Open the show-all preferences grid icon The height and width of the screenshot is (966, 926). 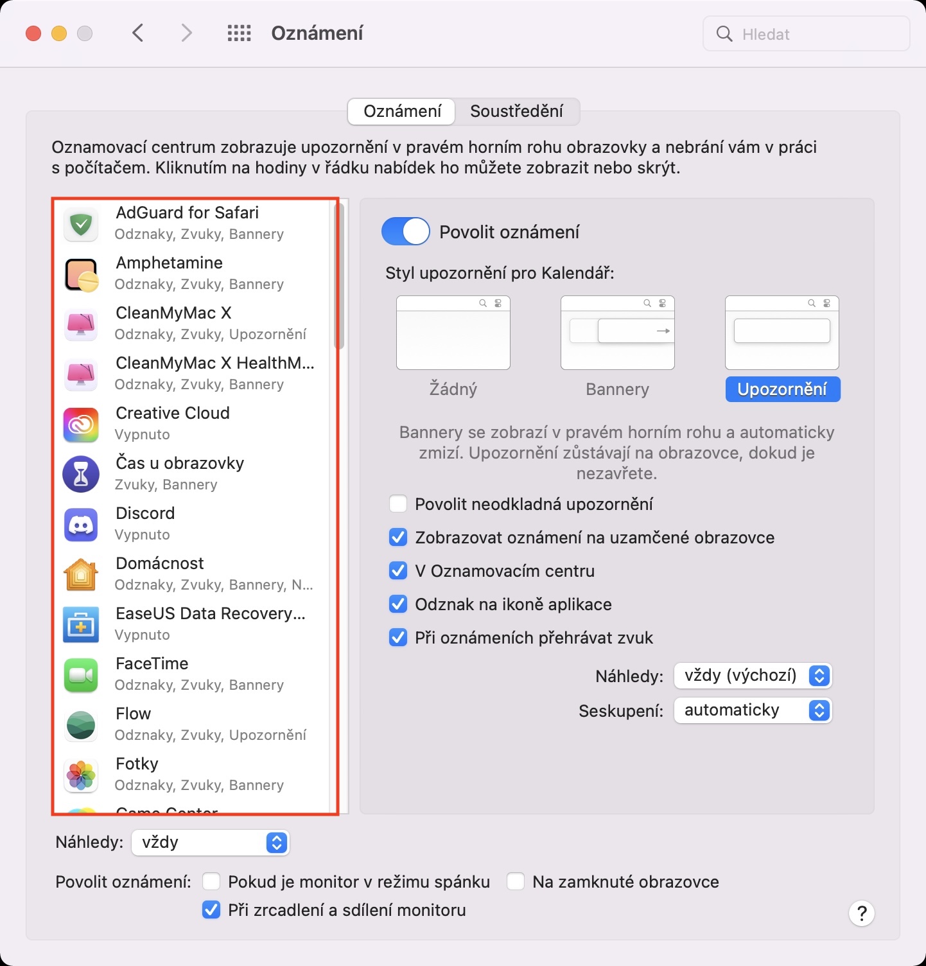tap(240, 33)
